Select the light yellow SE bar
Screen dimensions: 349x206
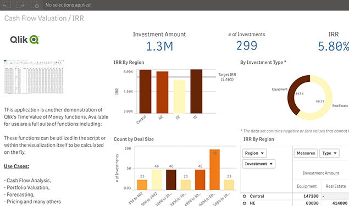click(179, 97)
